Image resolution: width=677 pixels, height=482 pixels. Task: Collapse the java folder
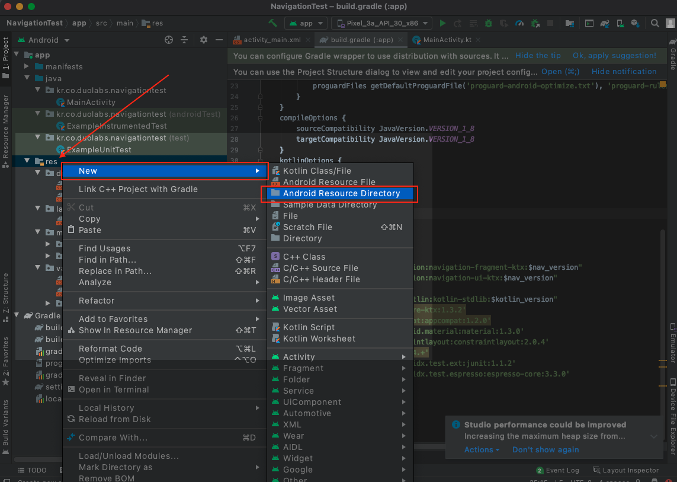[27, 78]
